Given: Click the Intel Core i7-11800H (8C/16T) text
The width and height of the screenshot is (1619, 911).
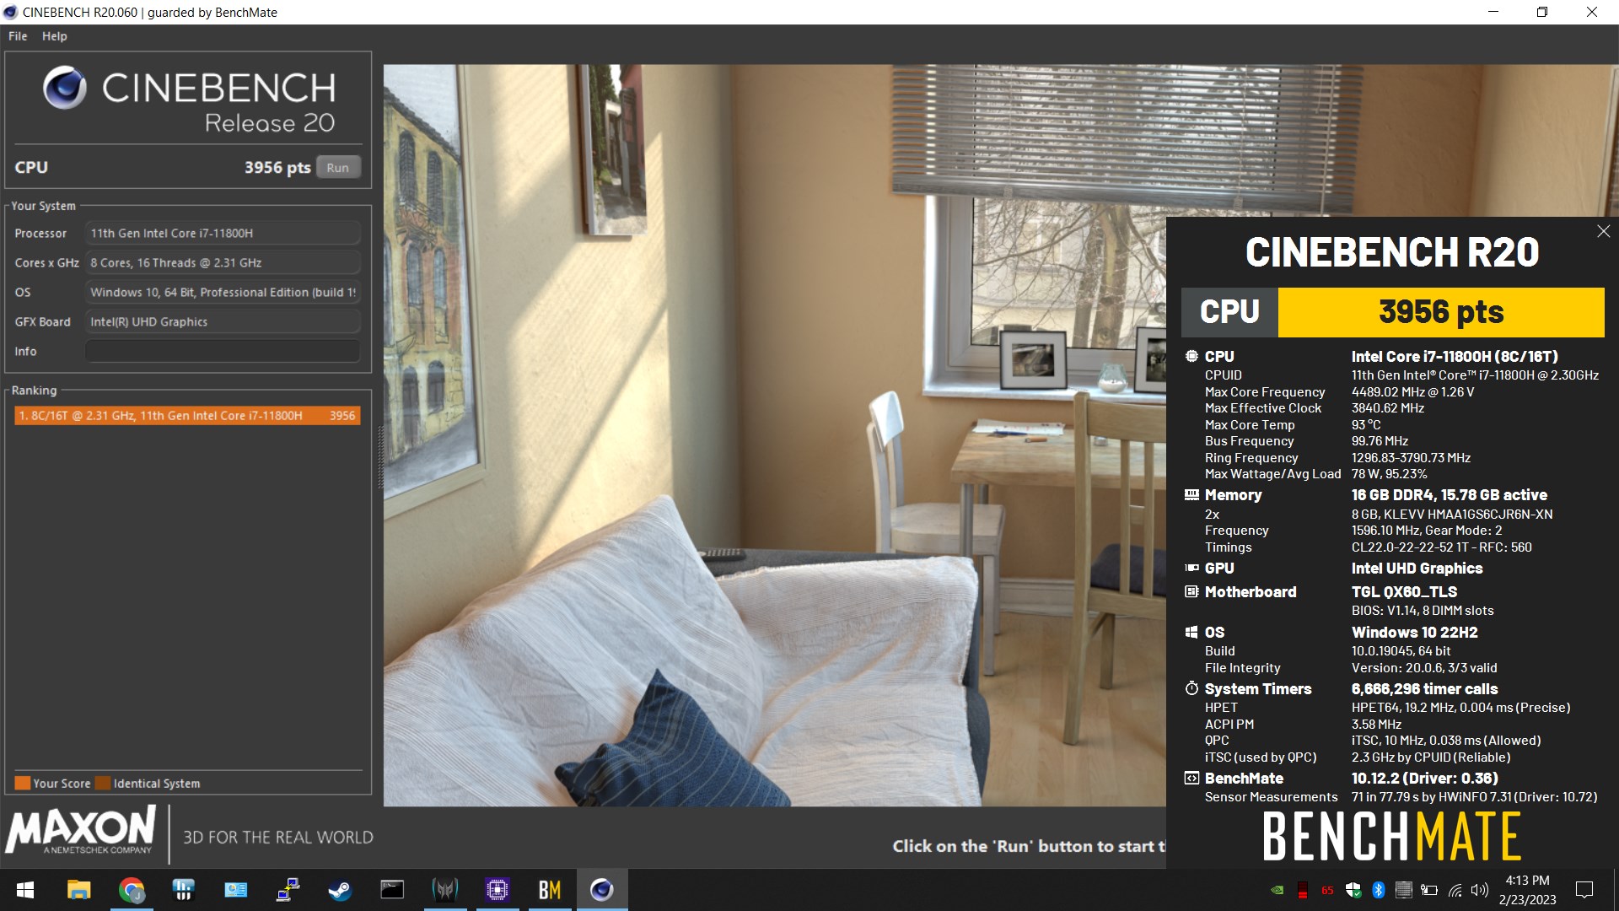Looking at the screenshot, I should point(1455,356).
